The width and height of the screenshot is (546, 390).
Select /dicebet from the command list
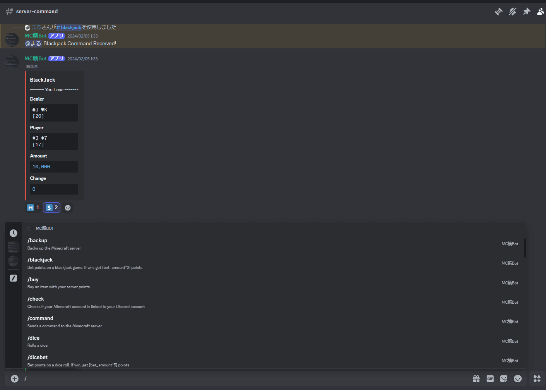click(x=38, y=357)
